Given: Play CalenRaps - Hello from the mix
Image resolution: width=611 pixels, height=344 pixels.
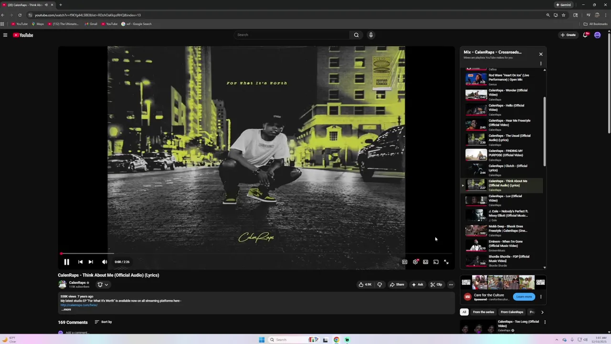Looking at the screenshot, I should [x=501, y=110].
